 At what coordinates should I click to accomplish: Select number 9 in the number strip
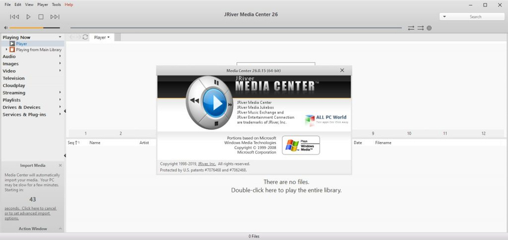tap(373, 134)
